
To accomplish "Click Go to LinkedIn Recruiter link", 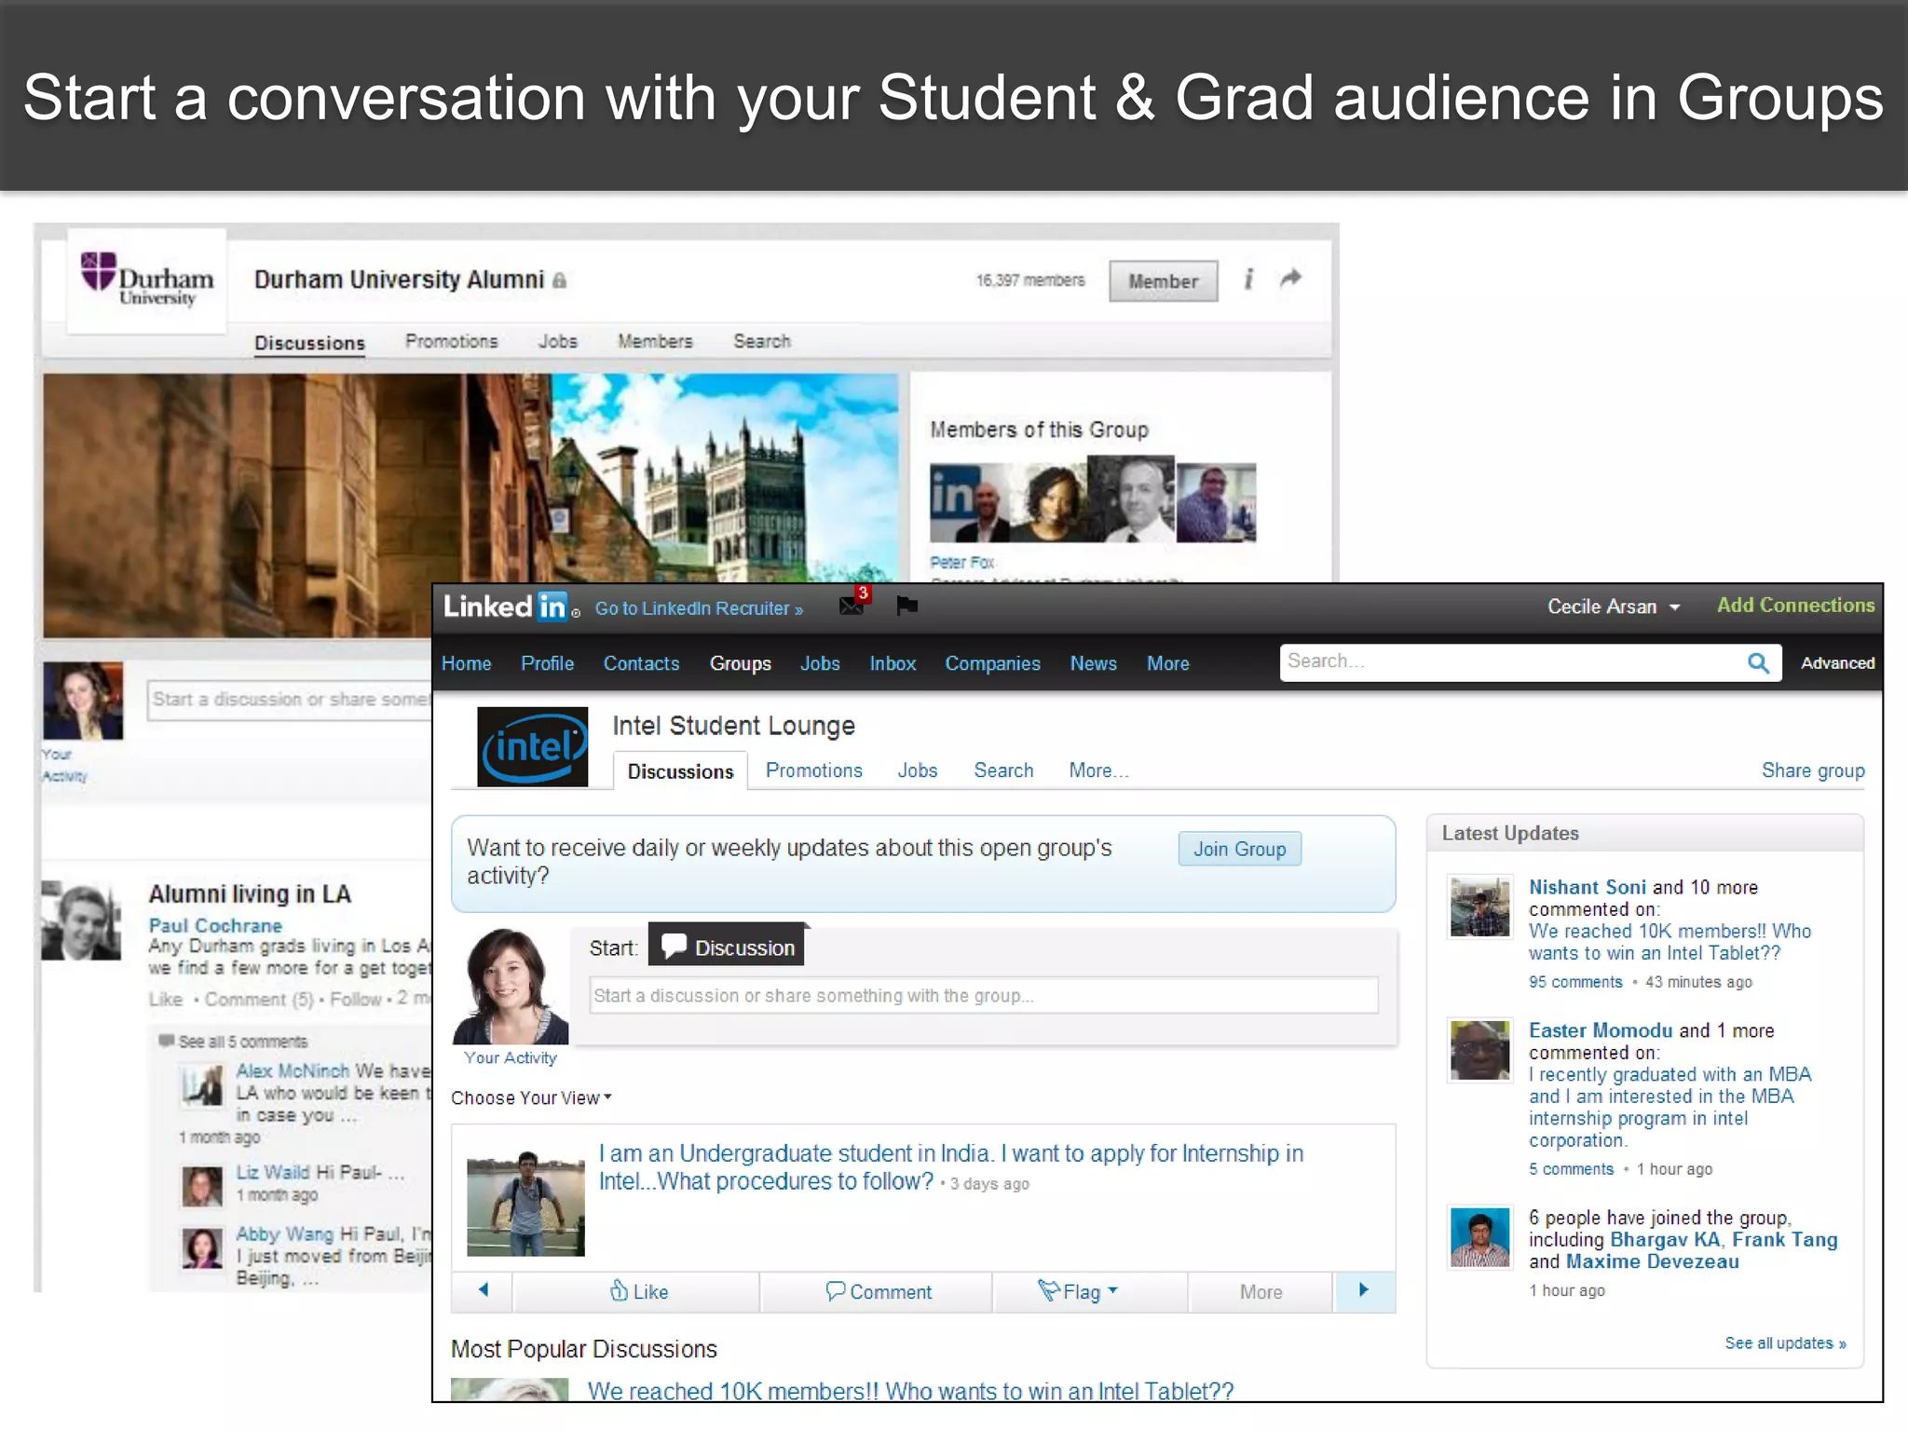I will click(699, 608).
